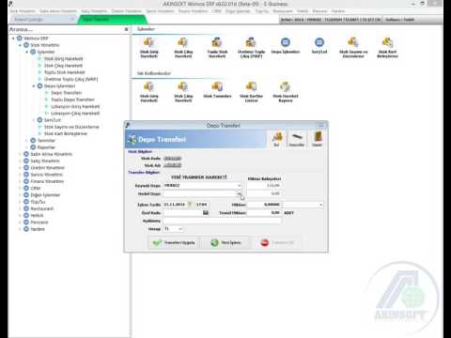
Task: Open the Stok Tanımları shortcut icon
Action: point(217,90)
